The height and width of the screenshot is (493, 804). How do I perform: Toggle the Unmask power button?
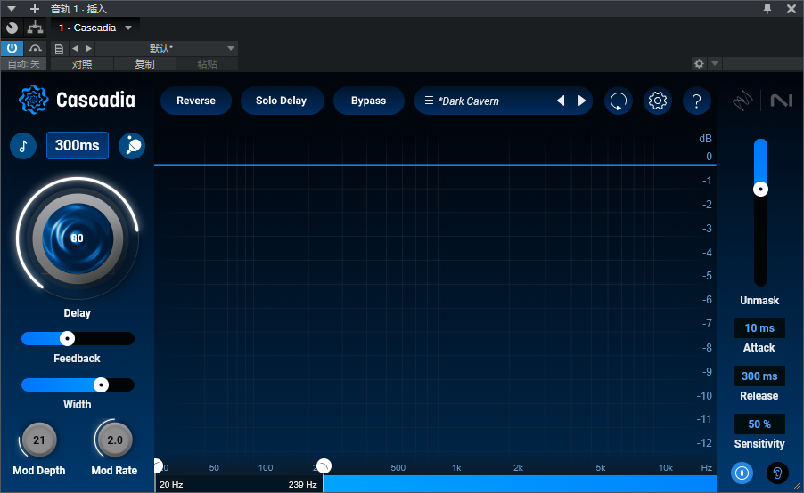click(742, 473)
